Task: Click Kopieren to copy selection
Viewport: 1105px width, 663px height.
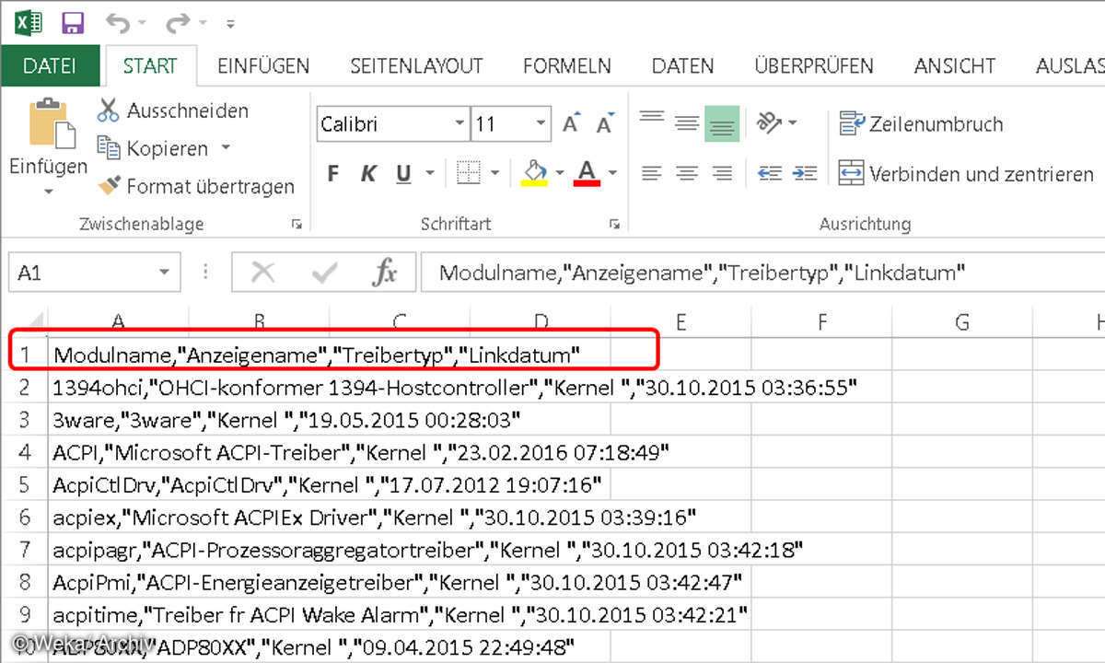Action: pos(155,148)
